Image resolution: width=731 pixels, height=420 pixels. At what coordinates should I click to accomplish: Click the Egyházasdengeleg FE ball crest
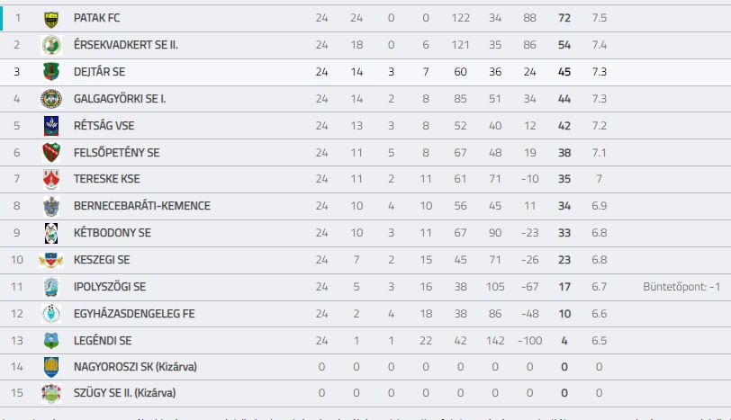pyautogui.click(x=51, y=314)
